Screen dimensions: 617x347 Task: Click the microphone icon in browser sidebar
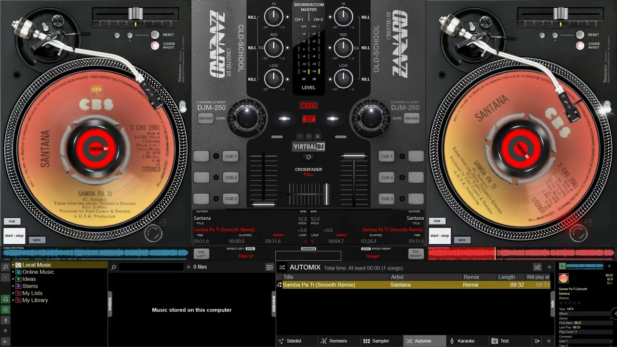pos(5,320)
